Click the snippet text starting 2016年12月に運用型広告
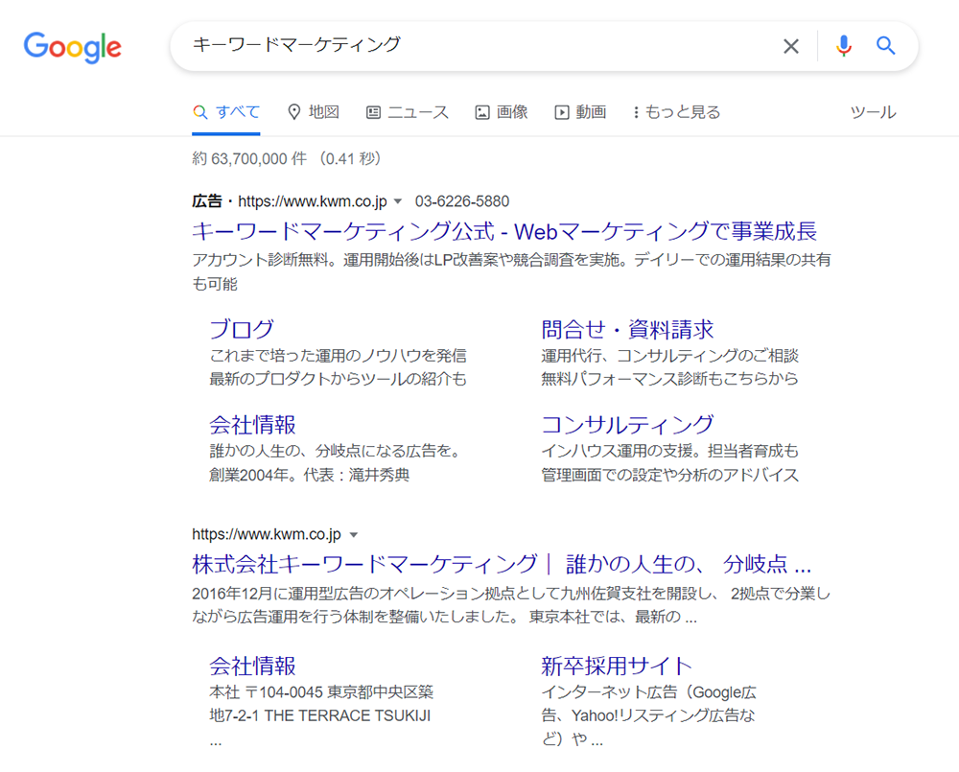 click(x=511, y=605)
